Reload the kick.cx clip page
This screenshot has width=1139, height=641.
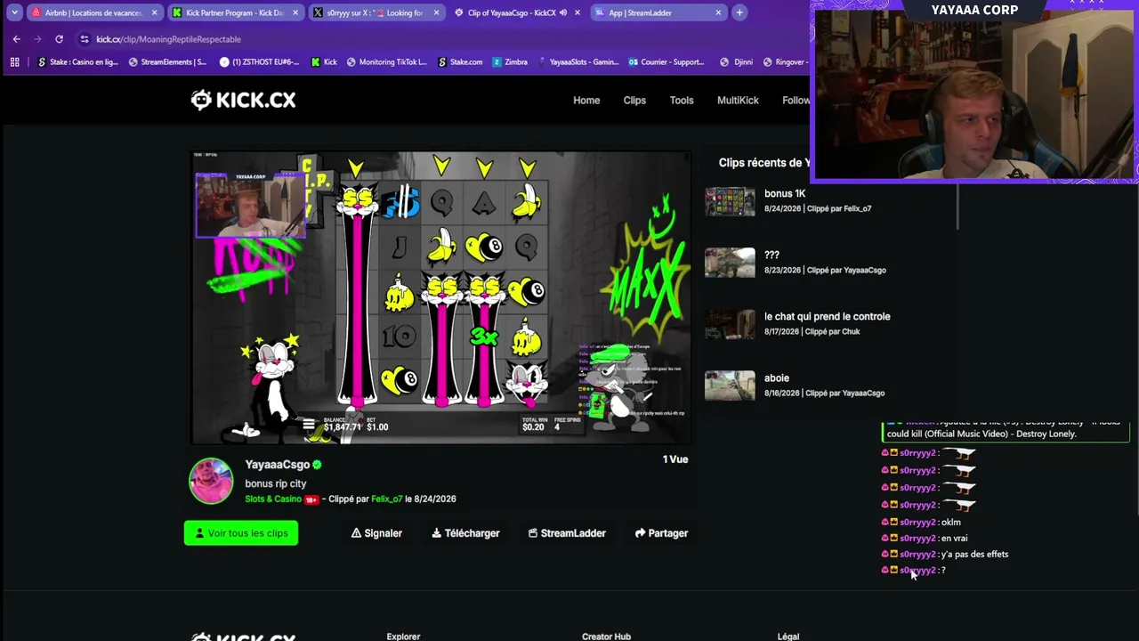(59, 39)
